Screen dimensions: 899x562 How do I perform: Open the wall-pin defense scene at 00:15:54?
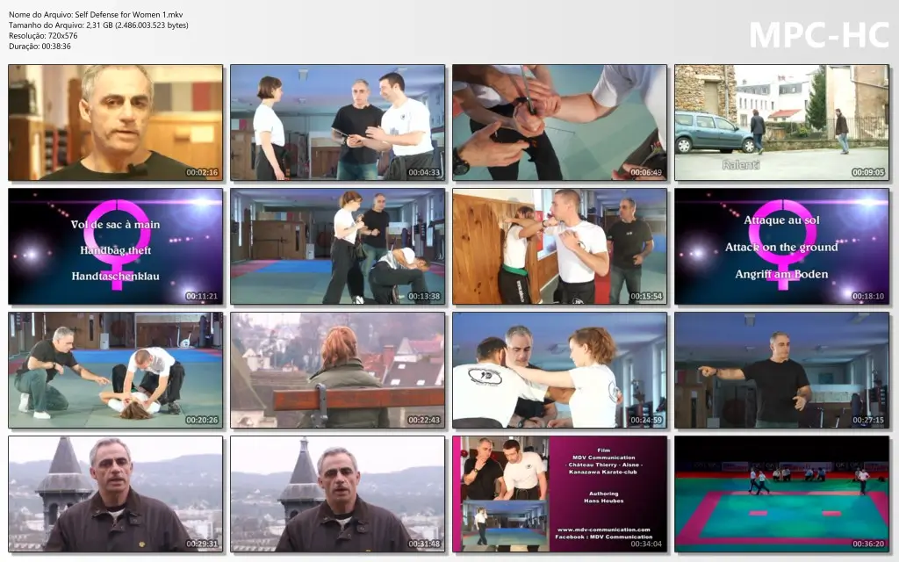[558, 246]
